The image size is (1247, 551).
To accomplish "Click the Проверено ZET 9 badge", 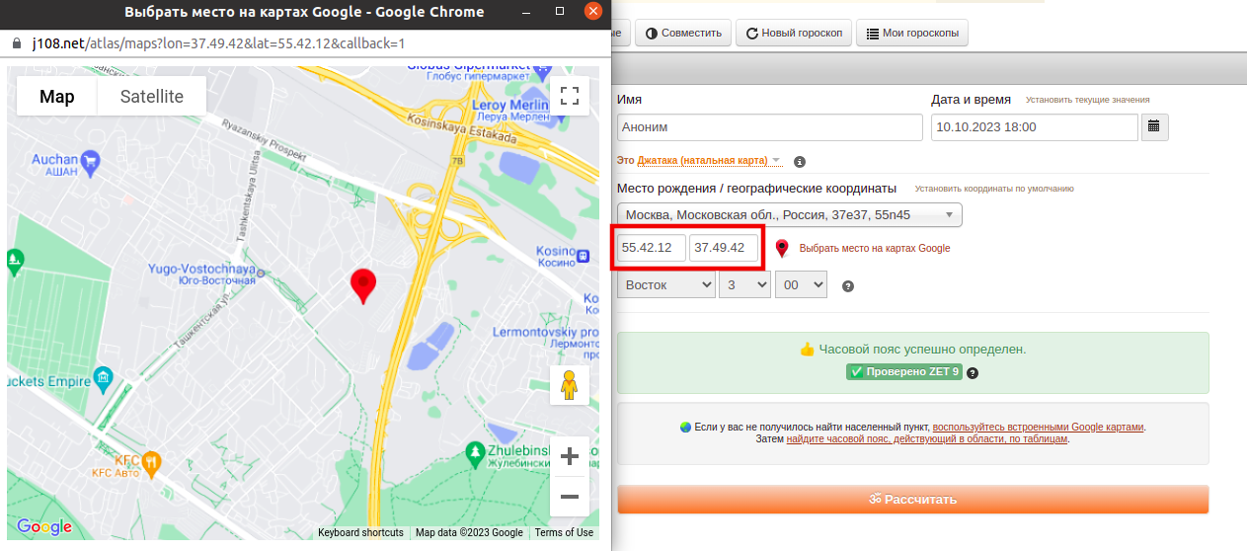I will click(903, 372).
